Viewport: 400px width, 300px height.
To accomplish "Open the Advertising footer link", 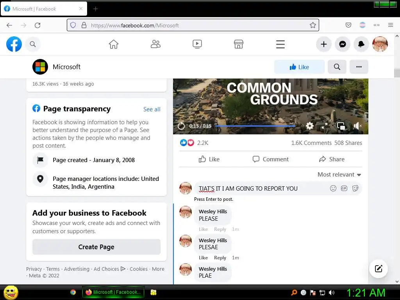I will point(77,269).
